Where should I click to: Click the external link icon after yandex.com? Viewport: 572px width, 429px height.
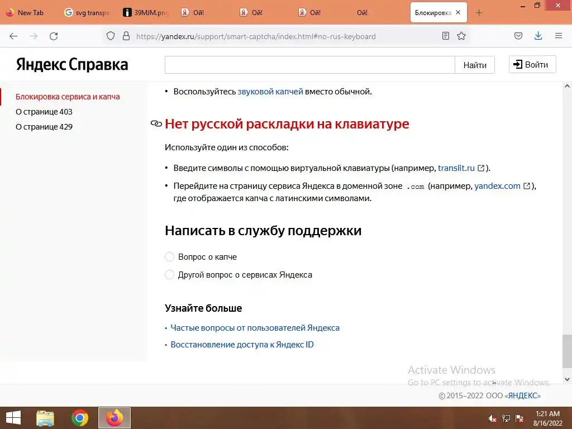click(x=527, y=186)
